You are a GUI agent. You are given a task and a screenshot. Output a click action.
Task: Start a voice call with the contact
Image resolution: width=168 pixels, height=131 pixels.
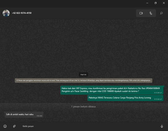click(151, 13)
